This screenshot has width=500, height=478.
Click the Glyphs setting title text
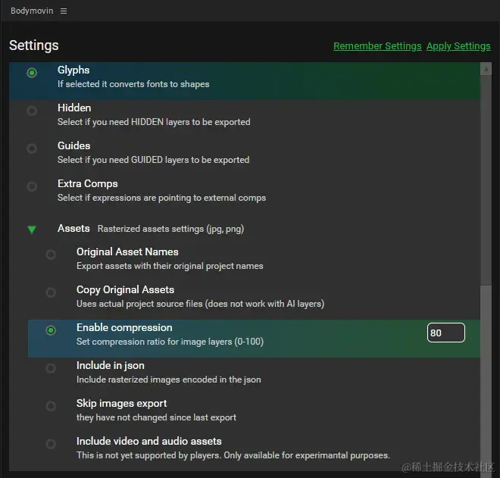click(x=73, y=70)
